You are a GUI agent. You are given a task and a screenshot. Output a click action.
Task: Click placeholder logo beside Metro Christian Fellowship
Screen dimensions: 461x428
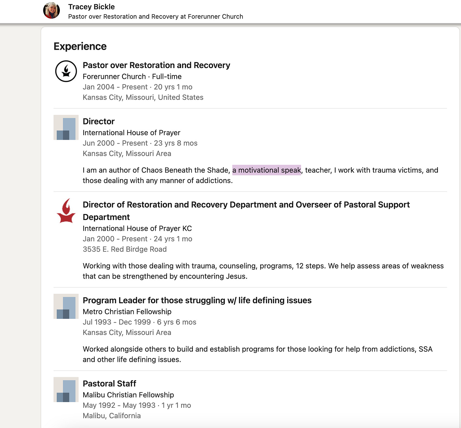(x=66, y=306)
